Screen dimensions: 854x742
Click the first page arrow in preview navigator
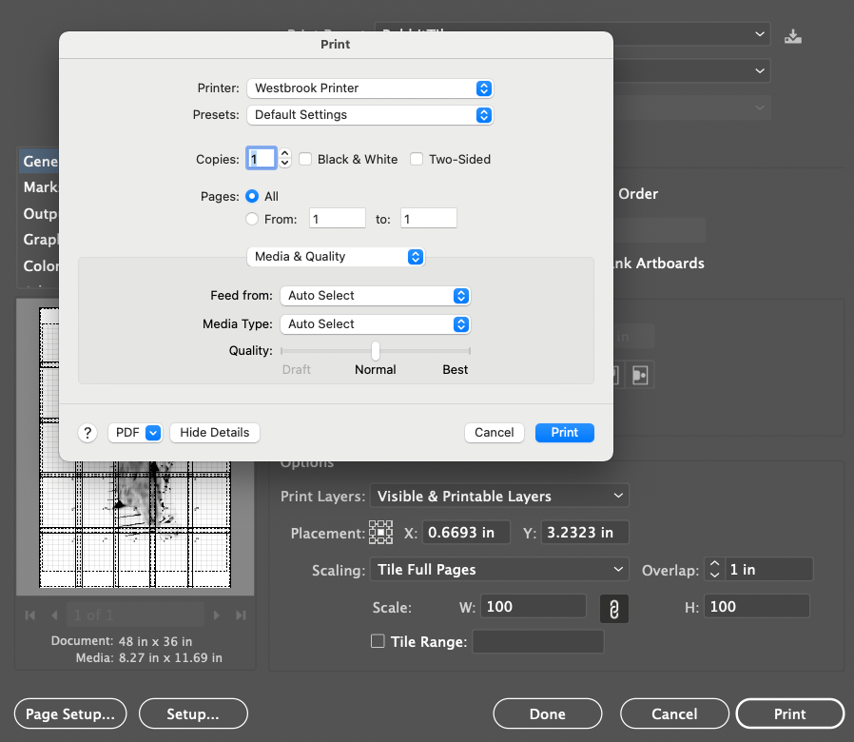point(29,615)
